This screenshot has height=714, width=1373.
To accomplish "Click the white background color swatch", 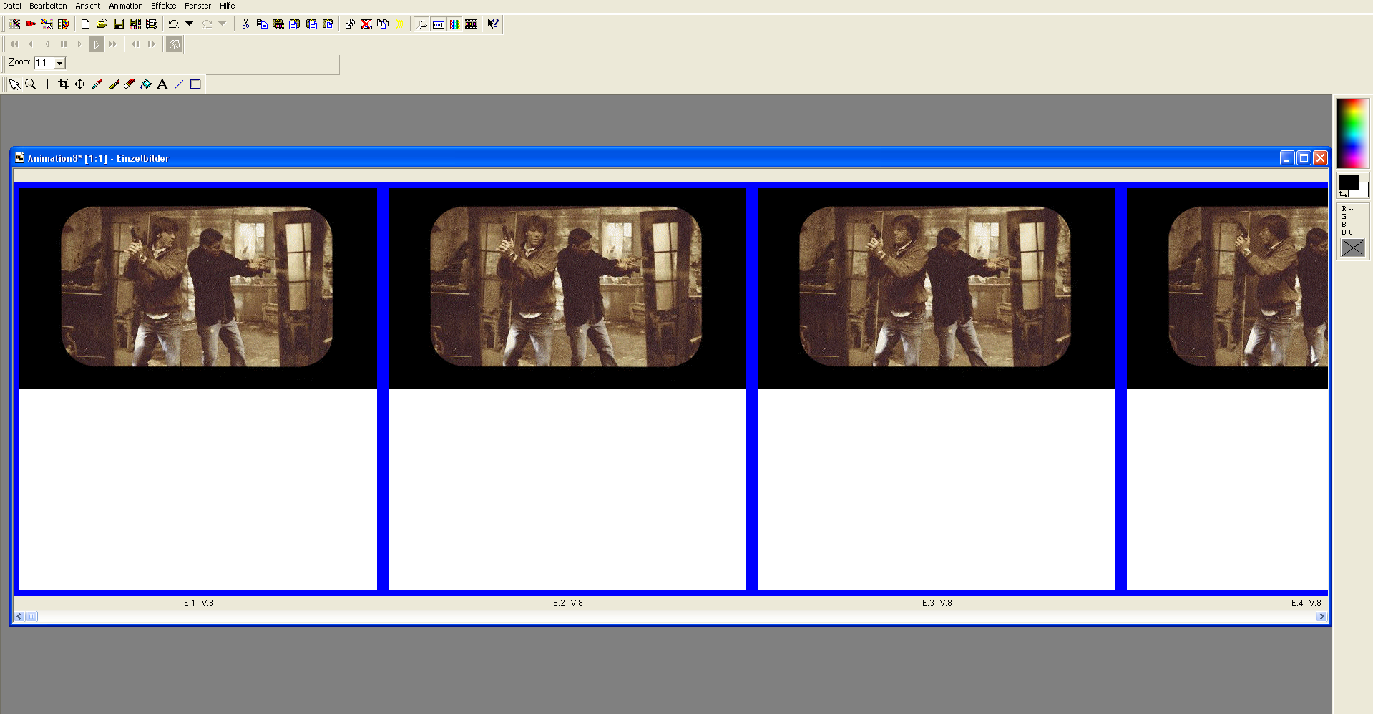I will (x=1363, y=190).
